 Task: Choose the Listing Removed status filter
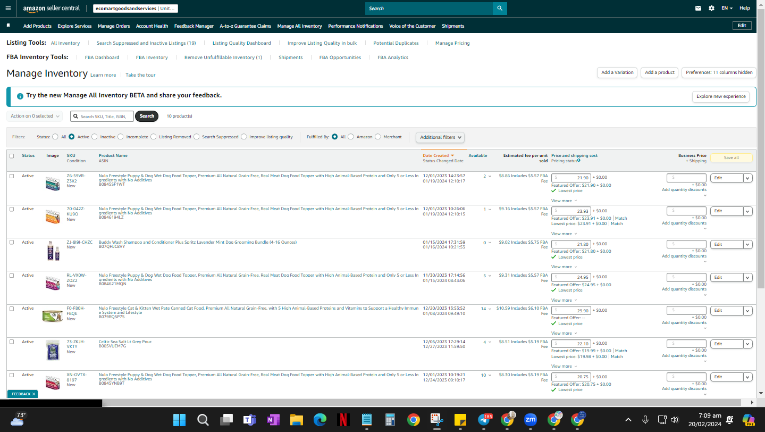154,137
